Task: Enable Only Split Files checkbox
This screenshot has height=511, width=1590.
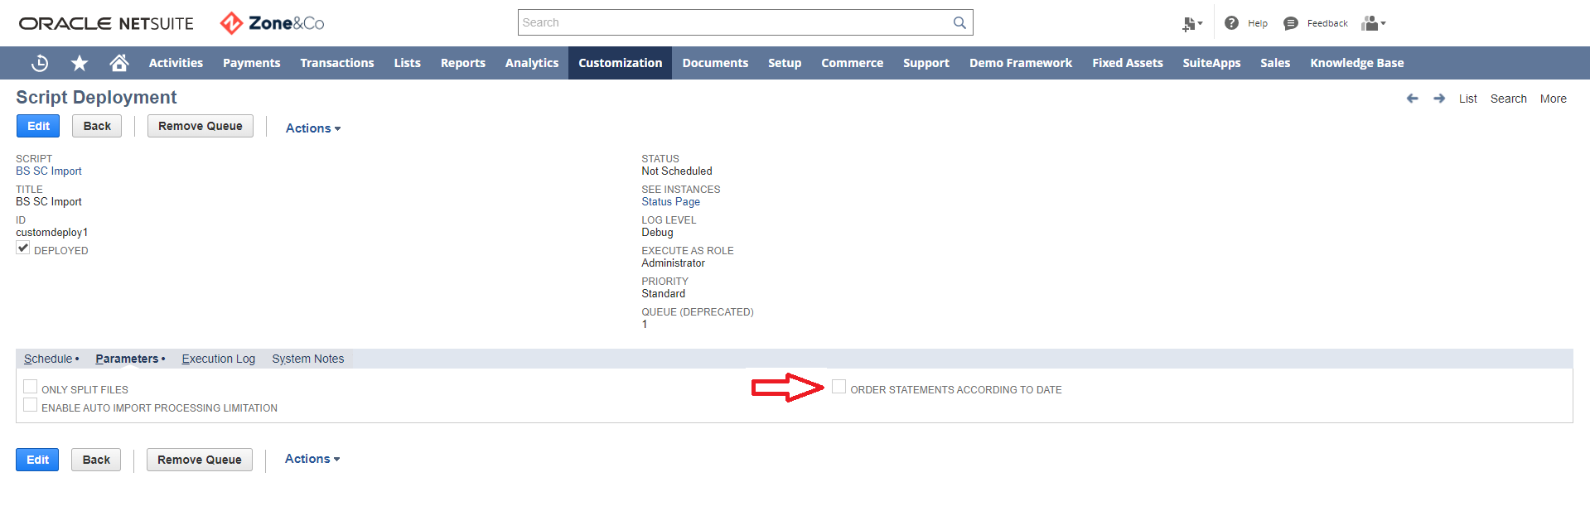Action: pyautogui.click(x=31, y=387)
